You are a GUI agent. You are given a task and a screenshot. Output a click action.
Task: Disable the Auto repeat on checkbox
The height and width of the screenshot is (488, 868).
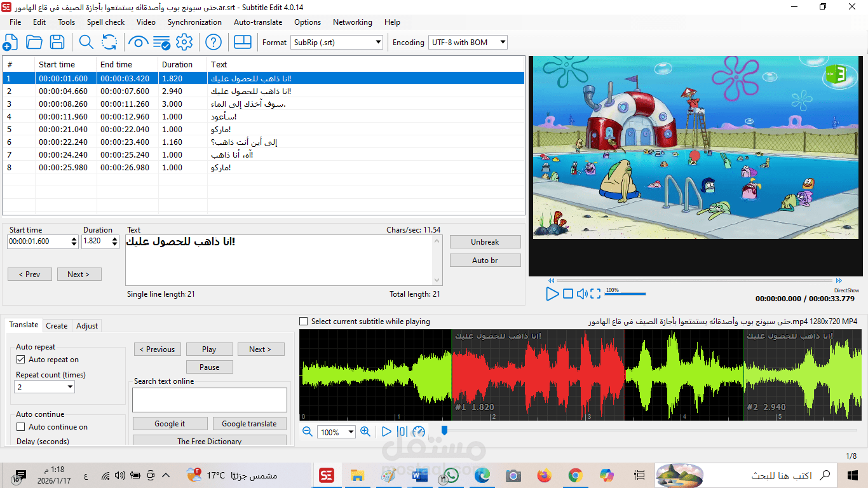point(21,360)
